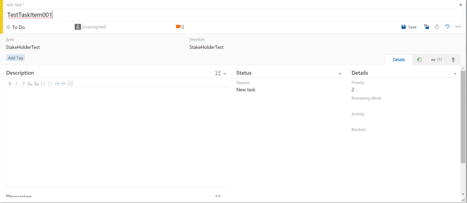Insert a hyperlink in the Description
The width and height of the screenshot is (467, 203).
30,84
